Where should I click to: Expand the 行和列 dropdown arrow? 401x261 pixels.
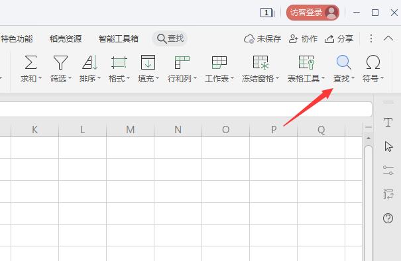point(195,78)
